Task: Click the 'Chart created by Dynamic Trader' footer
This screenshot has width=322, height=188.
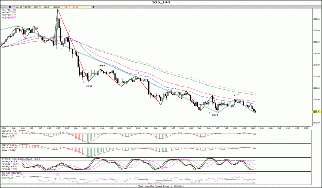Action: coord(161,186)
